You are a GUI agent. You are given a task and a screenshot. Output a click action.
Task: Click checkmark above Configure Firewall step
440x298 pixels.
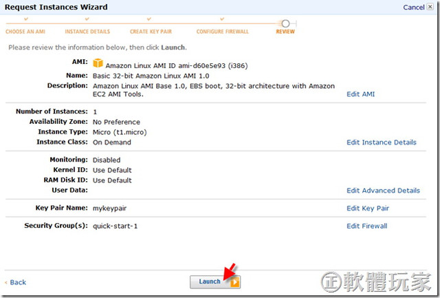click(222, 19)
